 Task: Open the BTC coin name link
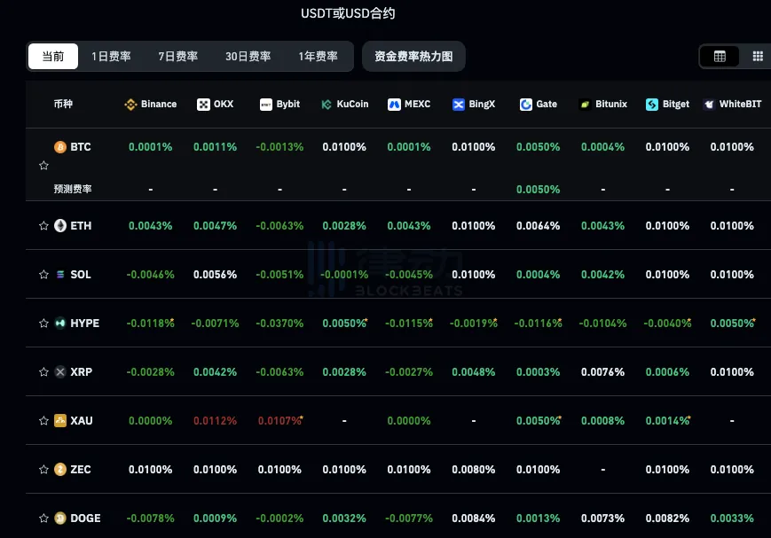[x=81, y=147]
